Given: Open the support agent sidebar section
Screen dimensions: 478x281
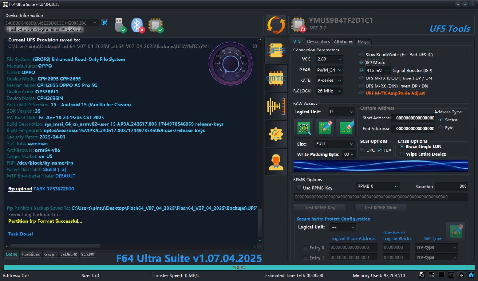Looking at the screenshot, I should (276, 162).
